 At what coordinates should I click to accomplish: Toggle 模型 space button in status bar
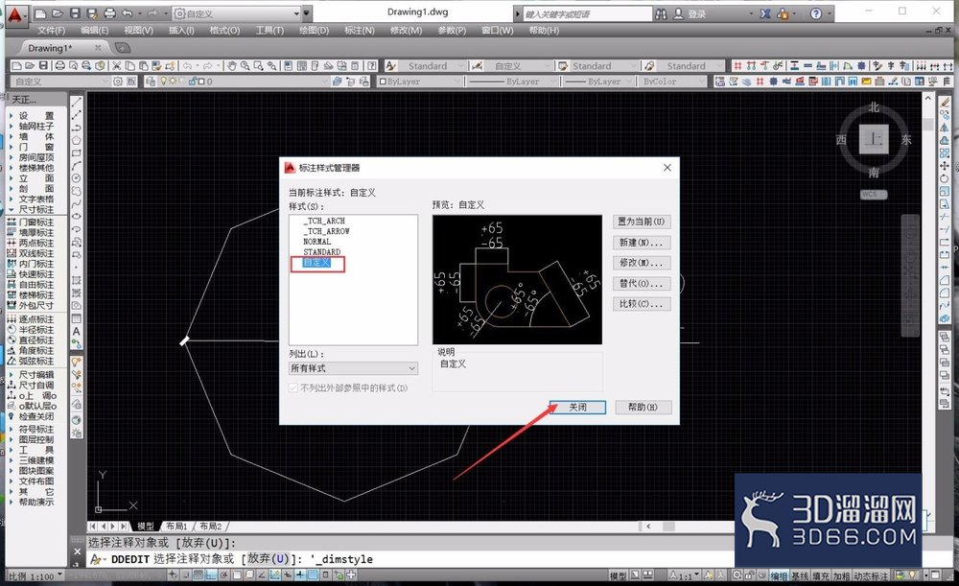click(x=618, y=575)
